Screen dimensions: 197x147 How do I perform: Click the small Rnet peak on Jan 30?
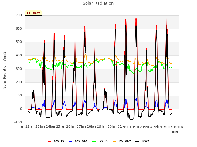click(104, 89)
